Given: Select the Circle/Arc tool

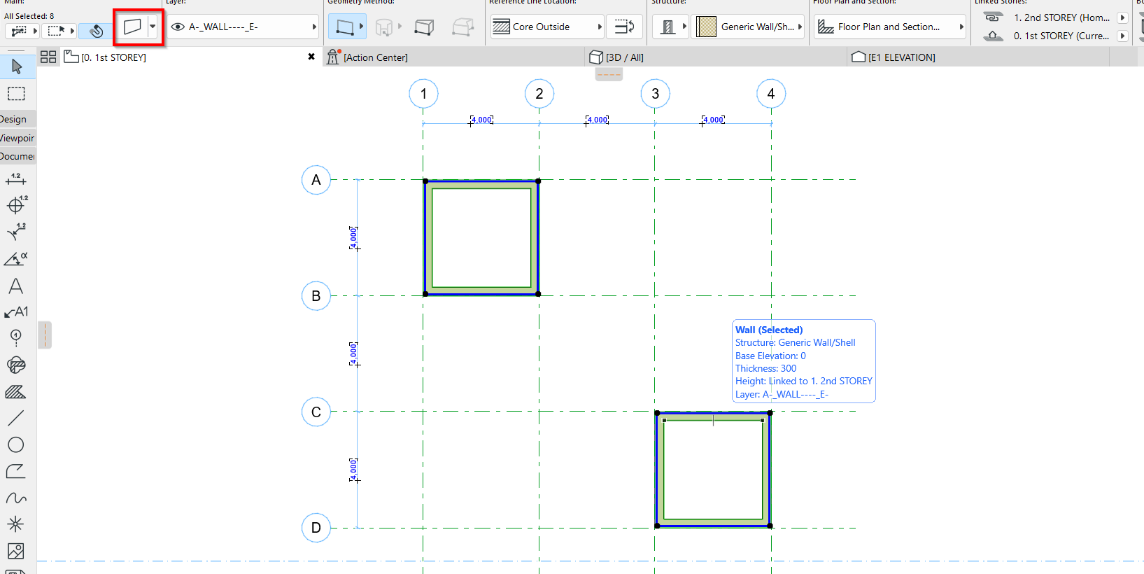Looking at the screenshot, I should click(x=15, y=444).
